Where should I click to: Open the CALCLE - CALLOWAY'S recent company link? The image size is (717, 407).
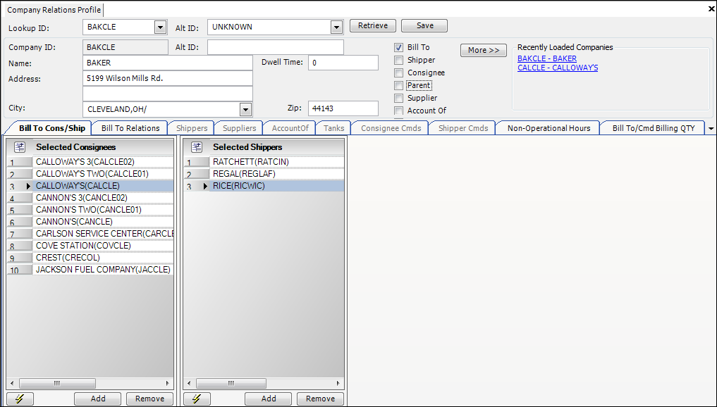coord(557,68)
